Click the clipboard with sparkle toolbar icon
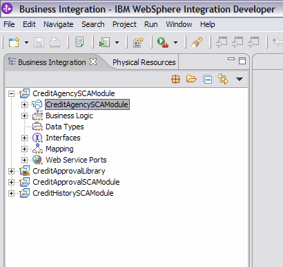283x267 pixels. click(x=138, y=42)
